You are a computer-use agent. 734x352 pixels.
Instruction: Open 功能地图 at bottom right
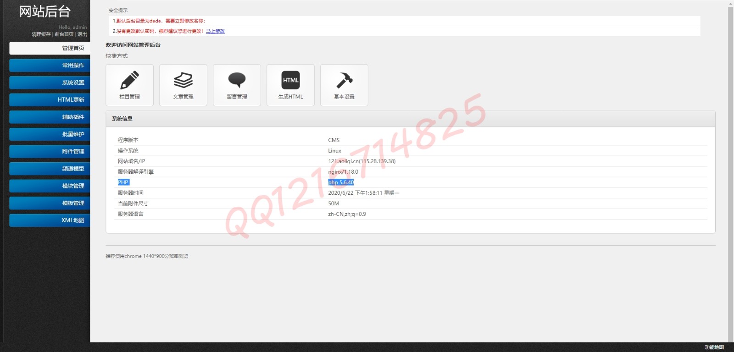(714, 347)
